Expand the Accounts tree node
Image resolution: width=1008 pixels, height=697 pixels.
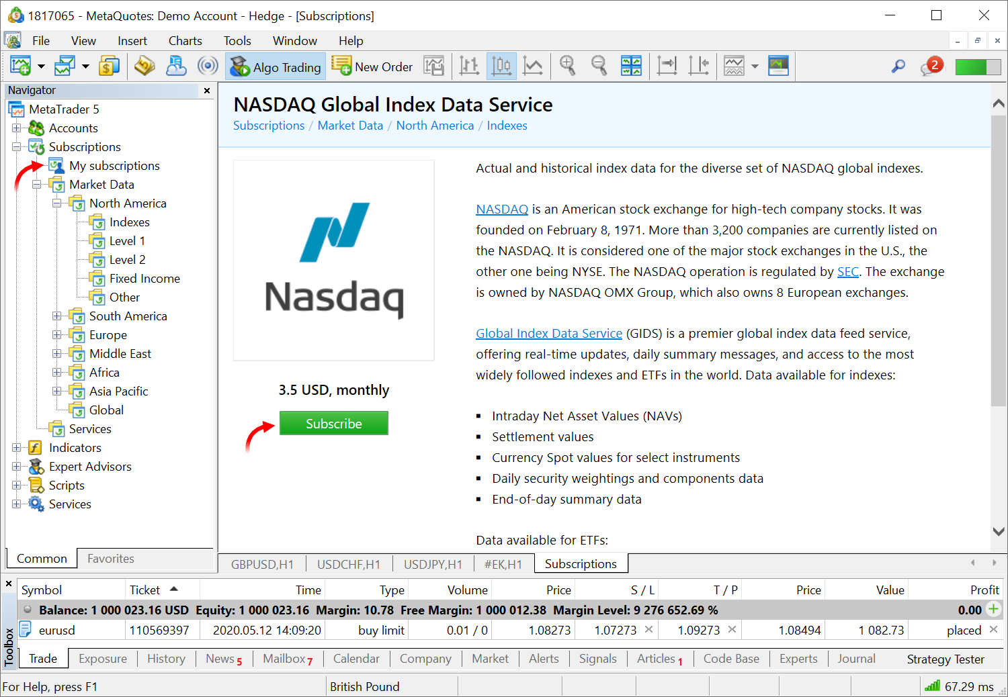[x=17, y=128]
